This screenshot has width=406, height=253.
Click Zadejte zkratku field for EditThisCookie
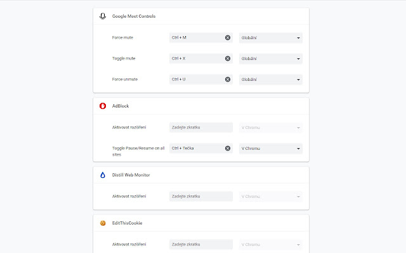(201, 245)
